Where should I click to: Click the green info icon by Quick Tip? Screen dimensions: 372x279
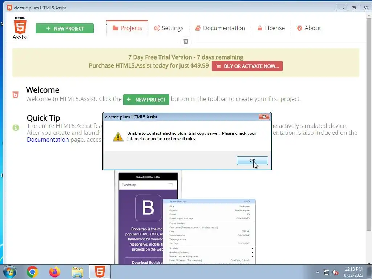tap(16, 128)
